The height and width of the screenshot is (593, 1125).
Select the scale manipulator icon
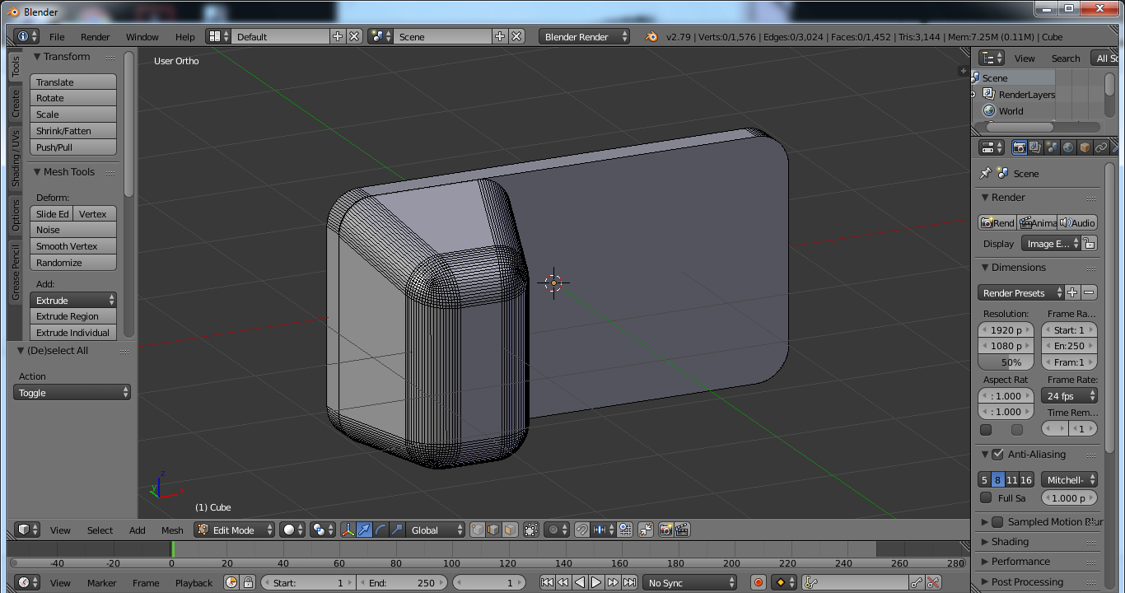point(397,530)
